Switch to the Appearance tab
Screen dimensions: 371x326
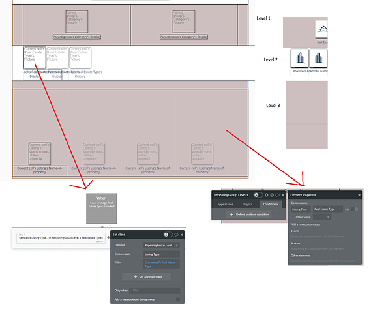(x=225, y=204)
